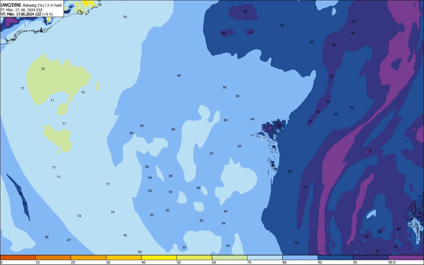Click the humidity value '76' on the map

pos(125,235)
